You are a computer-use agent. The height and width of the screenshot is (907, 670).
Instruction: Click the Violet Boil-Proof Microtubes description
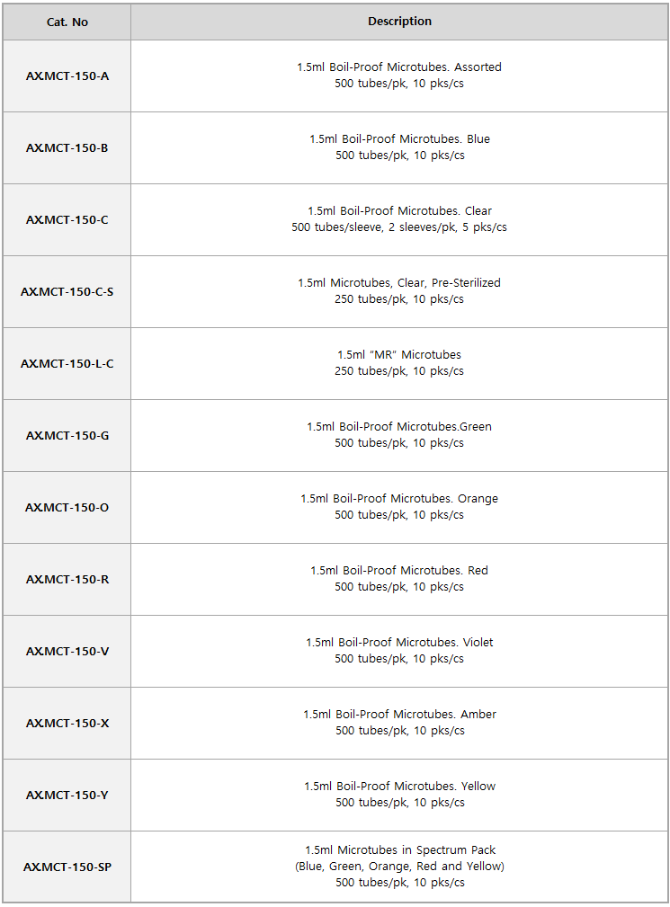click(399, 650)
